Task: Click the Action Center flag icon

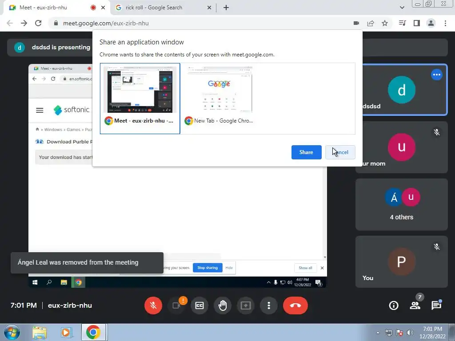Action: click(x=399, y=333)
